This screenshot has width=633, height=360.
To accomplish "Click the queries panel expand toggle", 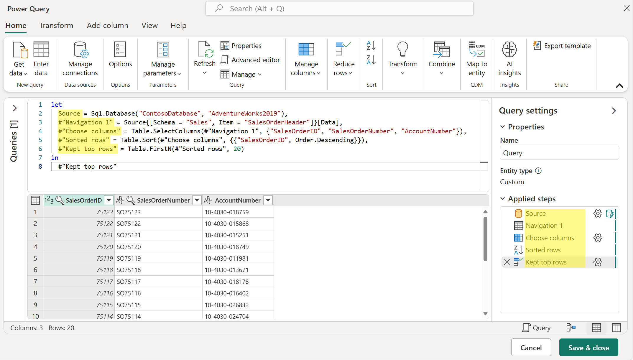I will 15,108.
